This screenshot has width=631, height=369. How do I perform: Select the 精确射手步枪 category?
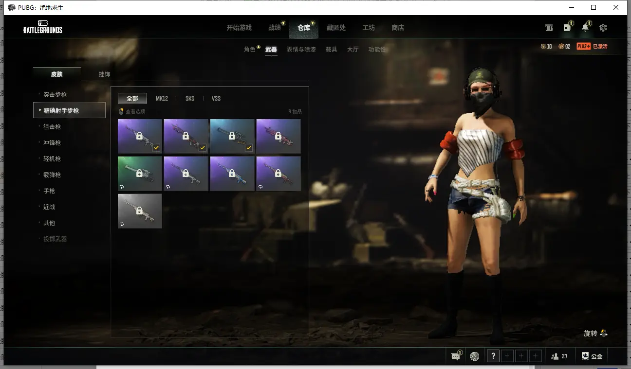coord(69,110)
